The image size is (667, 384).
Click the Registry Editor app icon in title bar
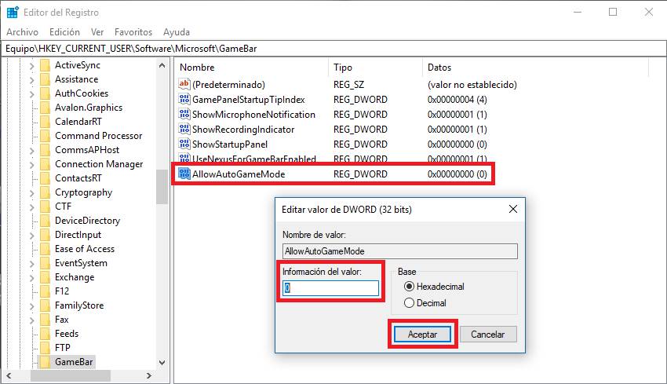13,13
